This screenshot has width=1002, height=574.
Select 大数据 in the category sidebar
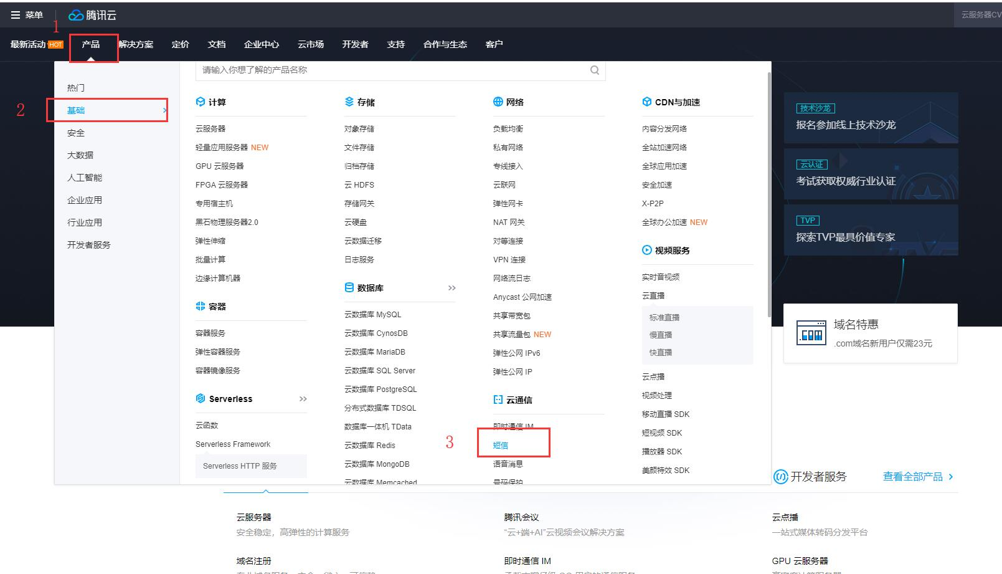(80, 155)
